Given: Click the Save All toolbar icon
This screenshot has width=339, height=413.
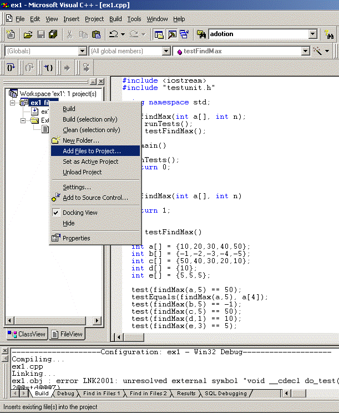Looking at the screenshot, I should coord(53,34).
